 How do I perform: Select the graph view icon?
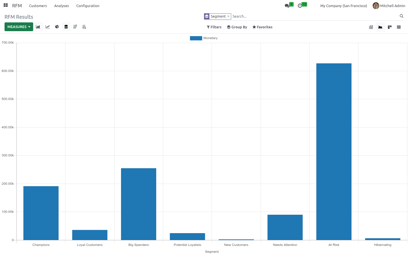point(380,27)
